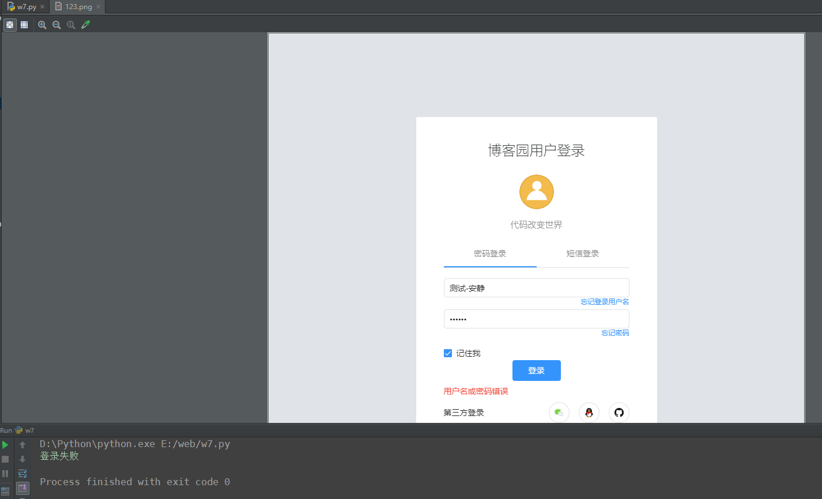Click the stop process icon
822x499 pixels.
tap(5, 459)
